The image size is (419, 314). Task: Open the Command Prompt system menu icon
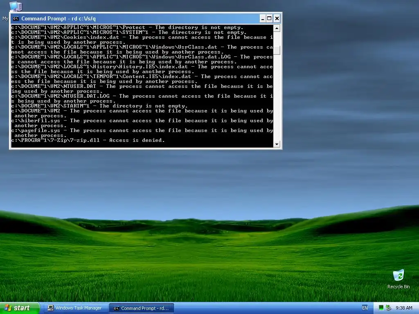pos(16,18)
